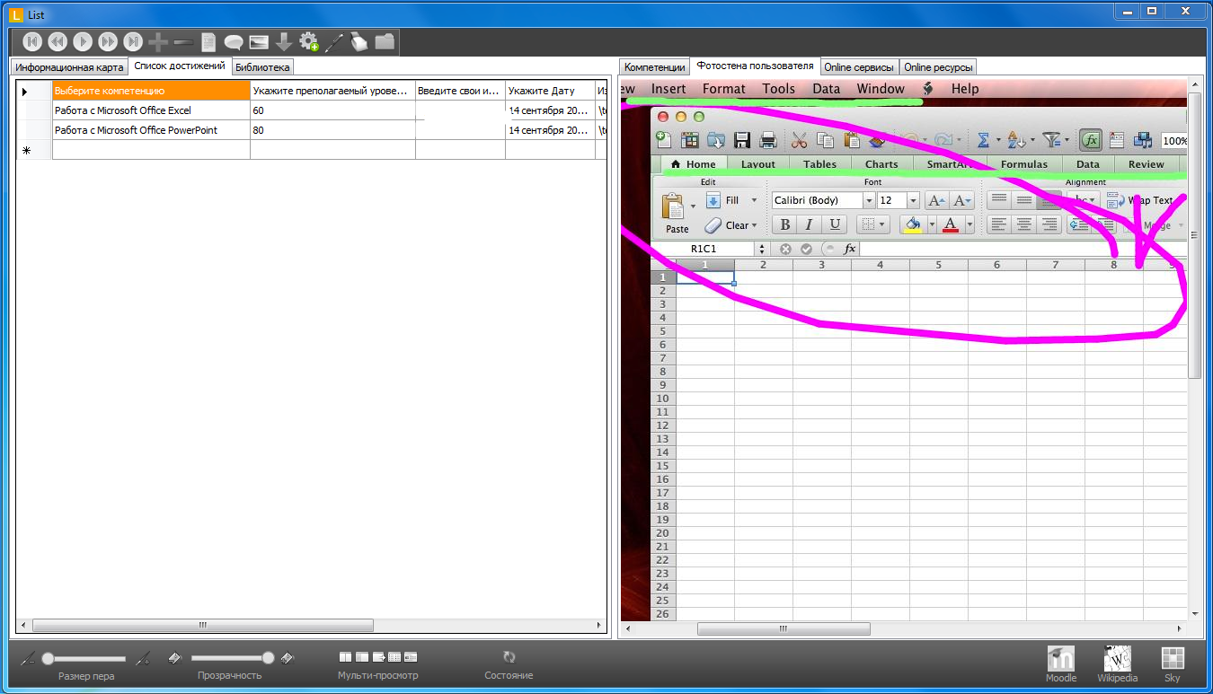The image size is (1213, 694).
Task: Click the increase pen size icon
Action: tap(144, 659)
